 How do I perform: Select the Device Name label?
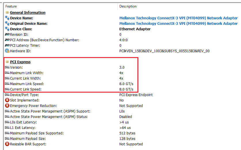(x=22, y=18)
